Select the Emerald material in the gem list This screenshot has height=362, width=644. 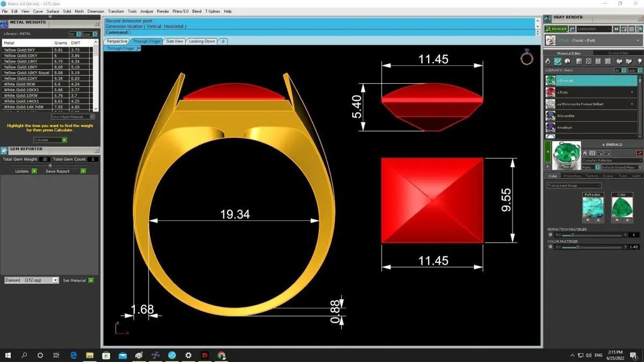point(592,80)
